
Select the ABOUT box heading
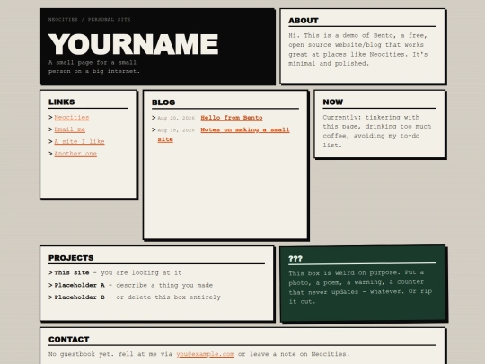[x=304, y=21]
